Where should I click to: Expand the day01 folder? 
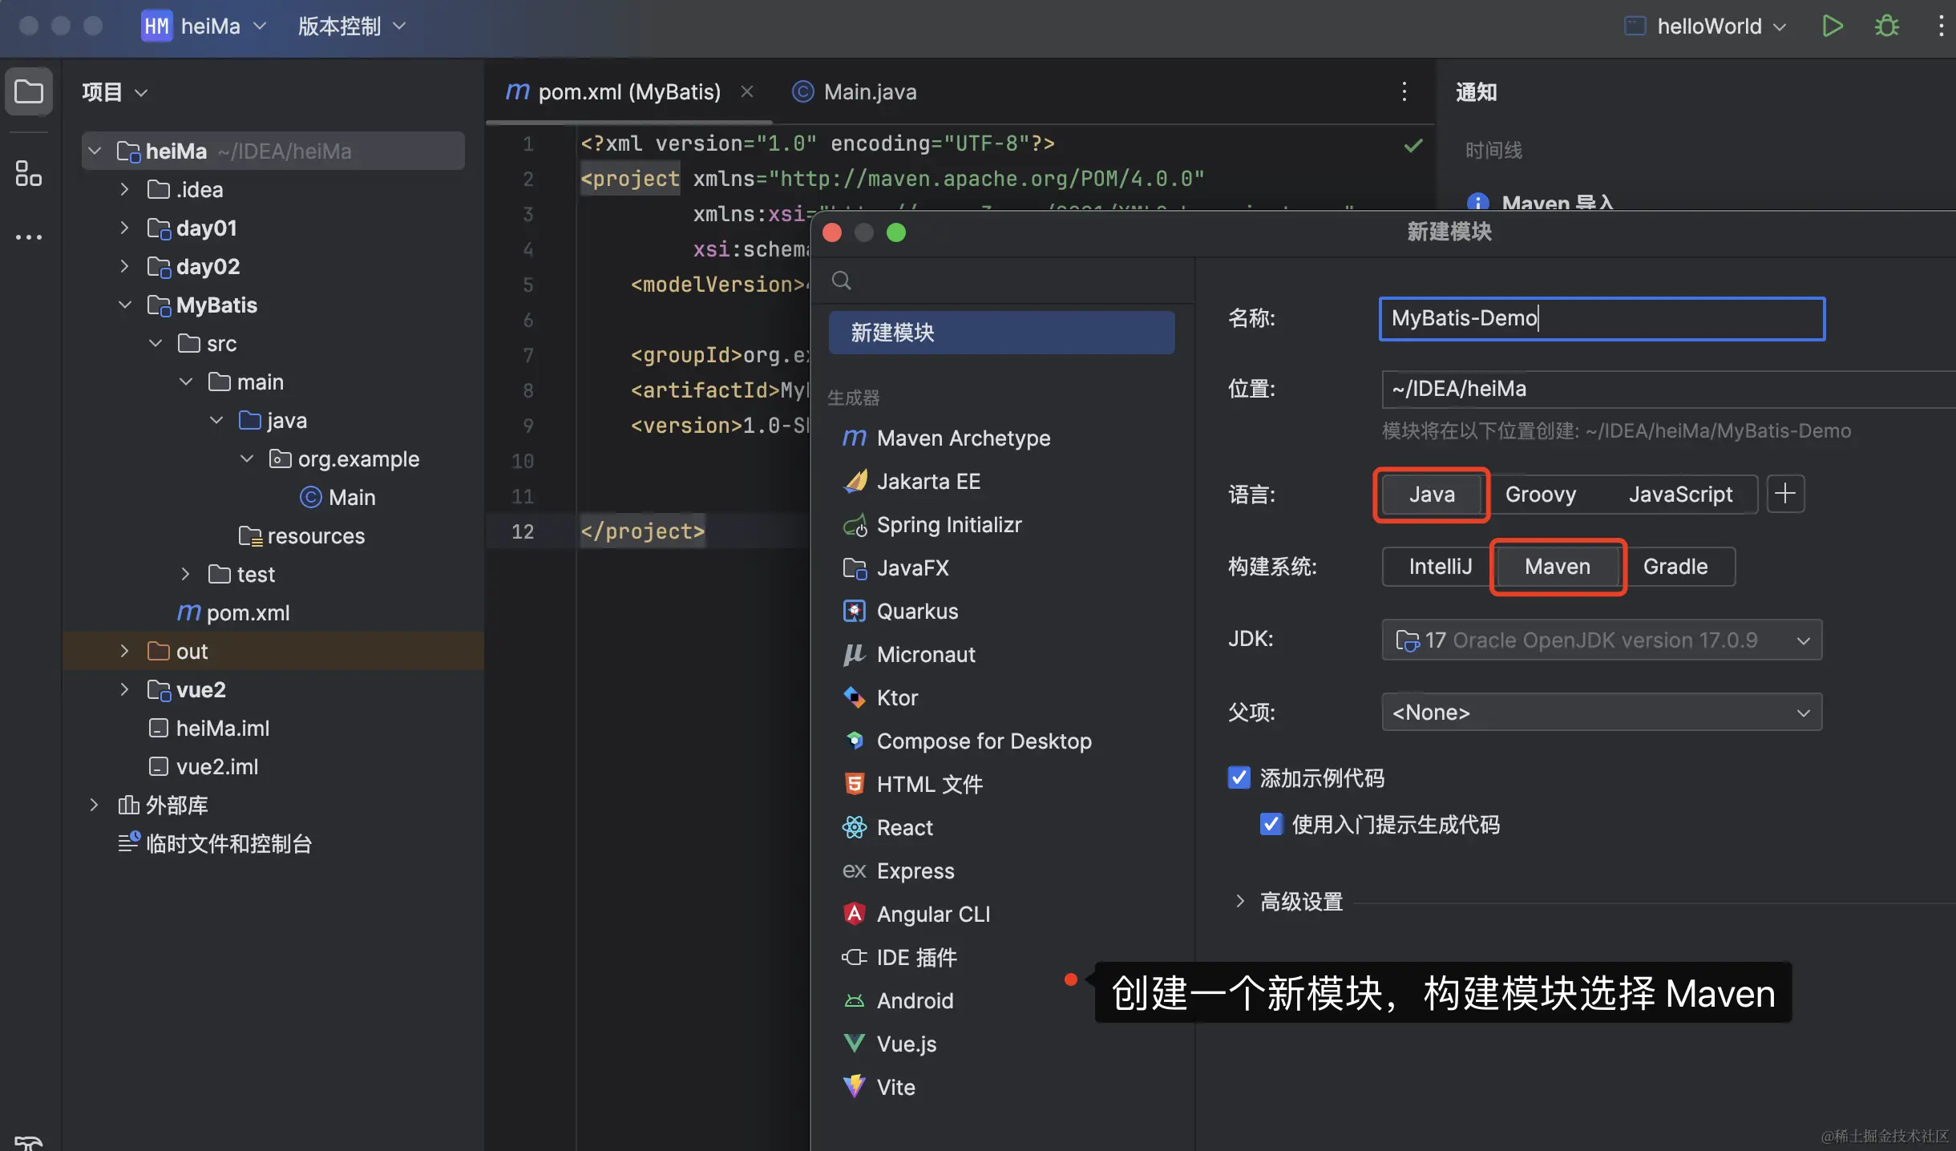click(x=123, y=228)
